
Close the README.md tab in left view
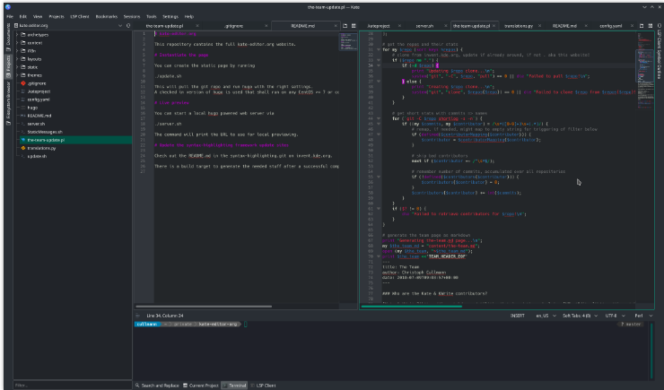click(336, 26)
